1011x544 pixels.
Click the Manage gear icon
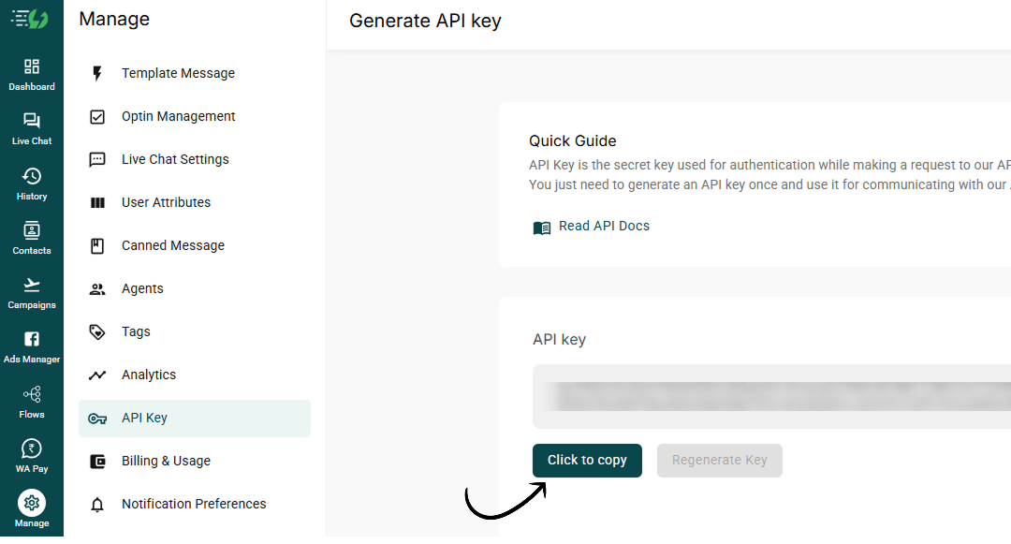click(32, 503)
